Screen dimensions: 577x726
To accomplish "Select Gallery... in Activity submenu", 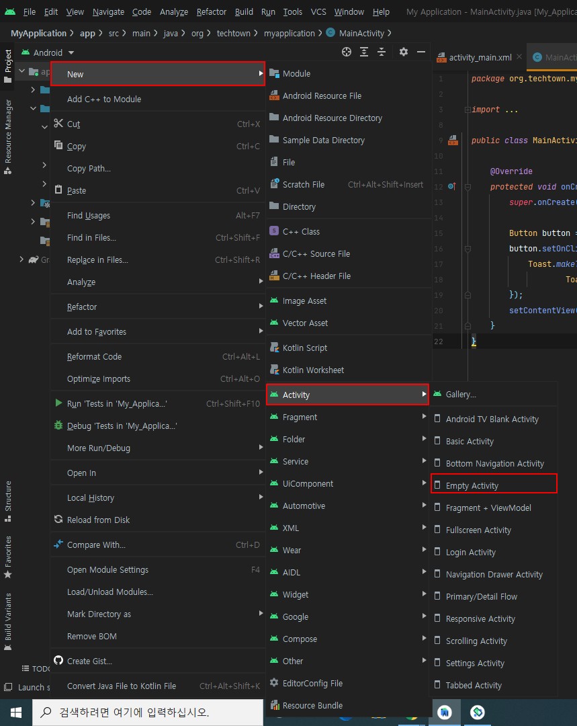I will pos(494,394).
